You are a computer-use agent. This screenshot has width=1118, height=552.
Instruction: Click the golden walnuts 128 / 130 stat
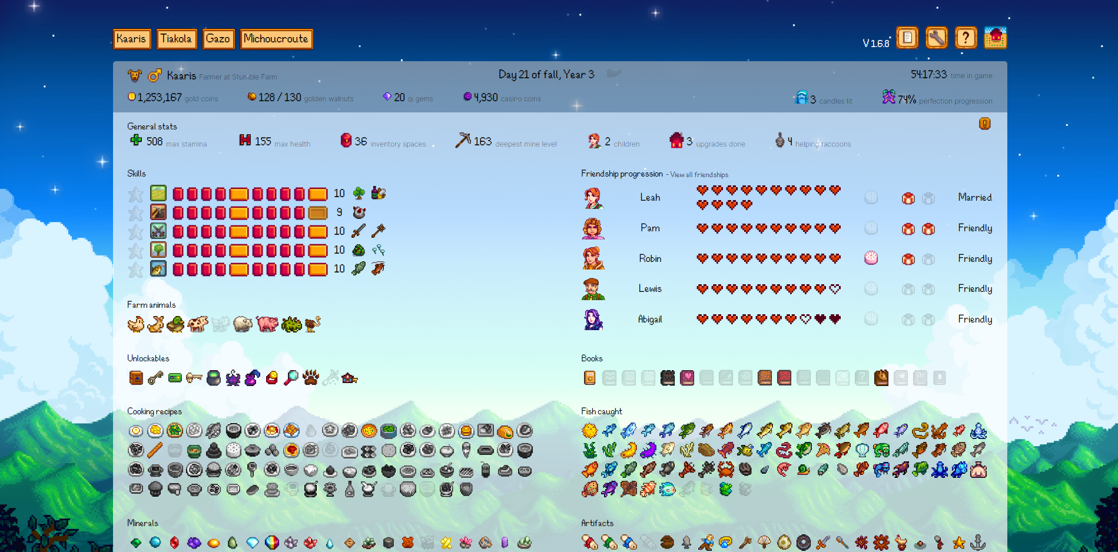click(300, 98)
